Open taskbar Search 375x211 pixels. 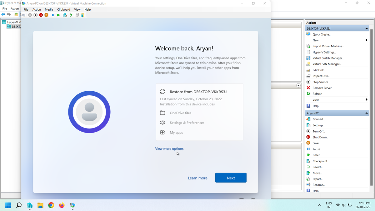[19, 205]
